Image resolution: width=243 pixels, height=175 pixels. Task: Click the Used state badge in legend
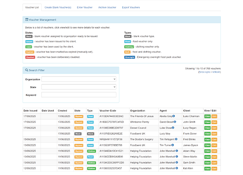[29, 47]
